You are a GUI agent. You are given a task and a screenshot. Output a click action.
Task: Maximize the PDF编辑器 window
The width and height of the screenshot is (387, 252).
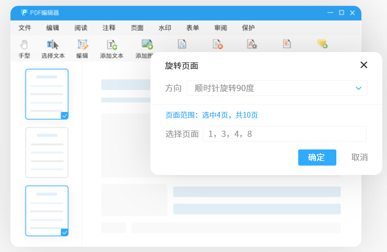pos(342,12)
